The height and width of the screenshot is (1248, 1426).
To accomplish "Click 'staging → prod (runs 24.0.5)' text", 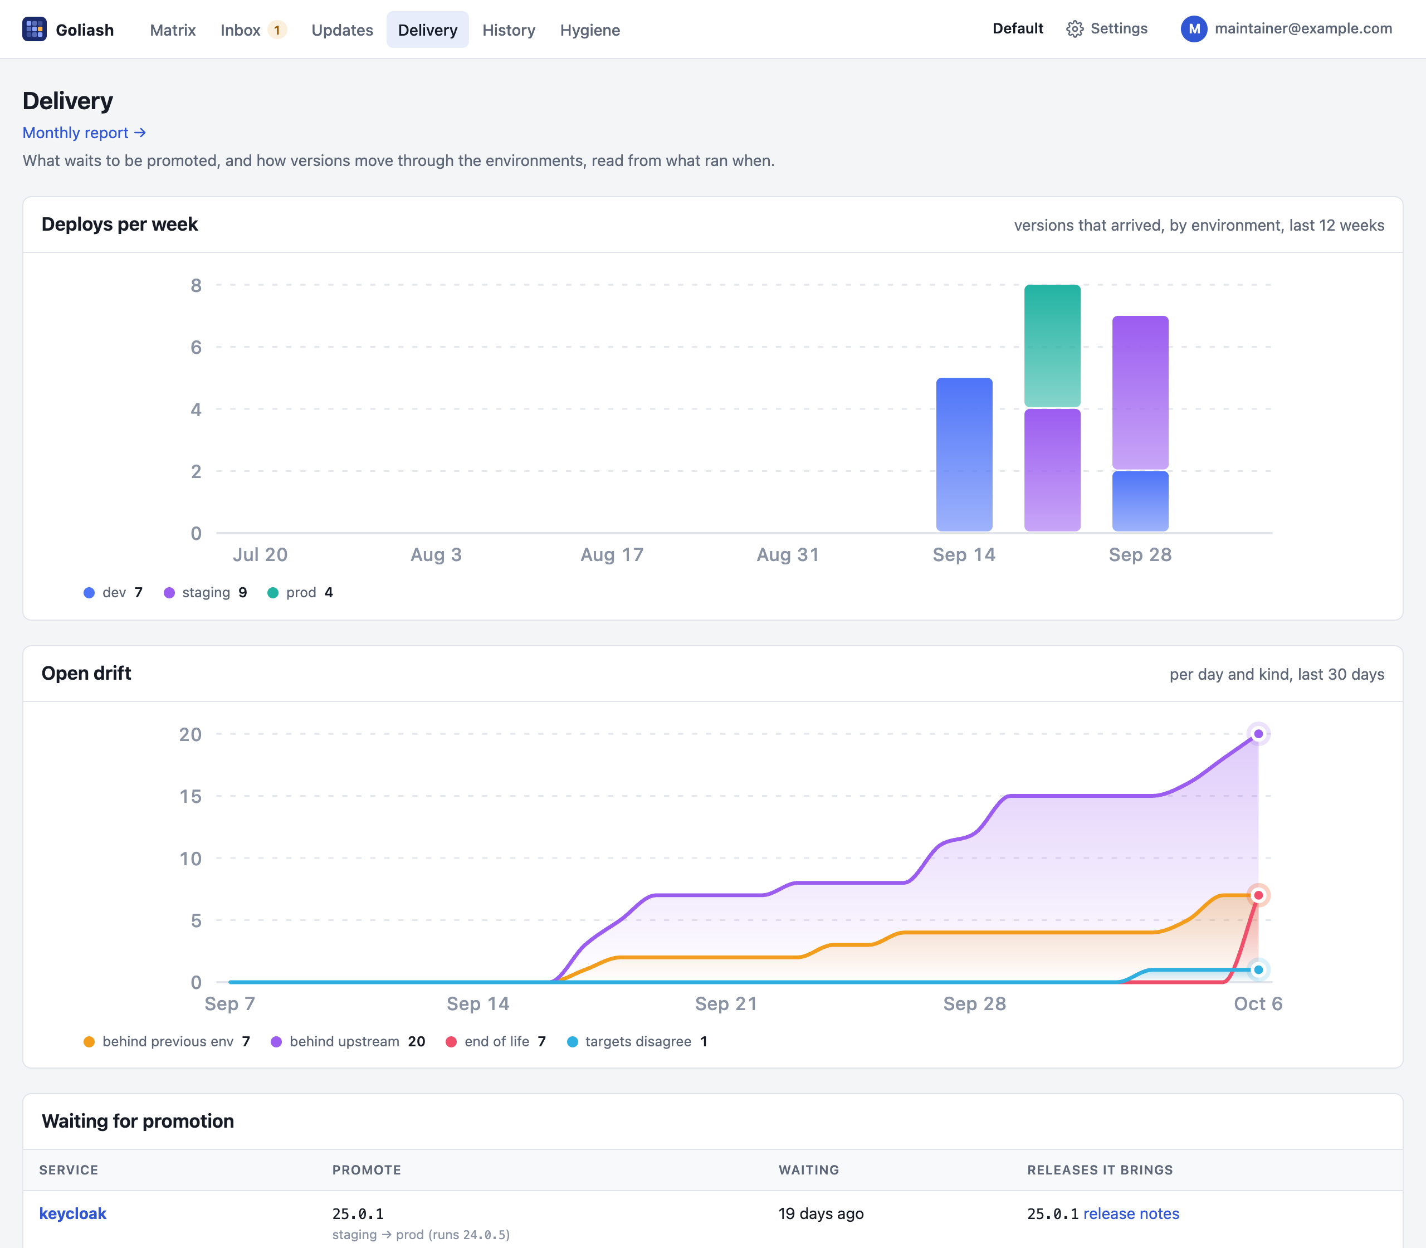I will [x=421, y=1234].
